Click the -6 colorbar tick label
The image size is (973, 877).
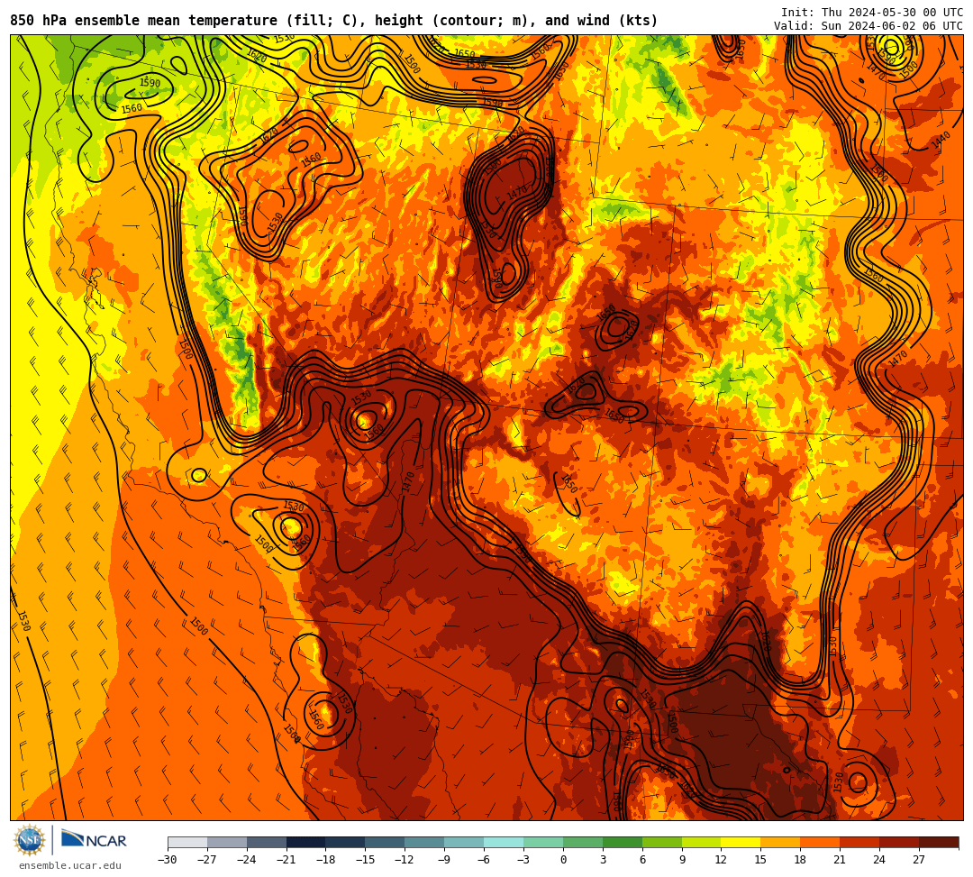484,860
